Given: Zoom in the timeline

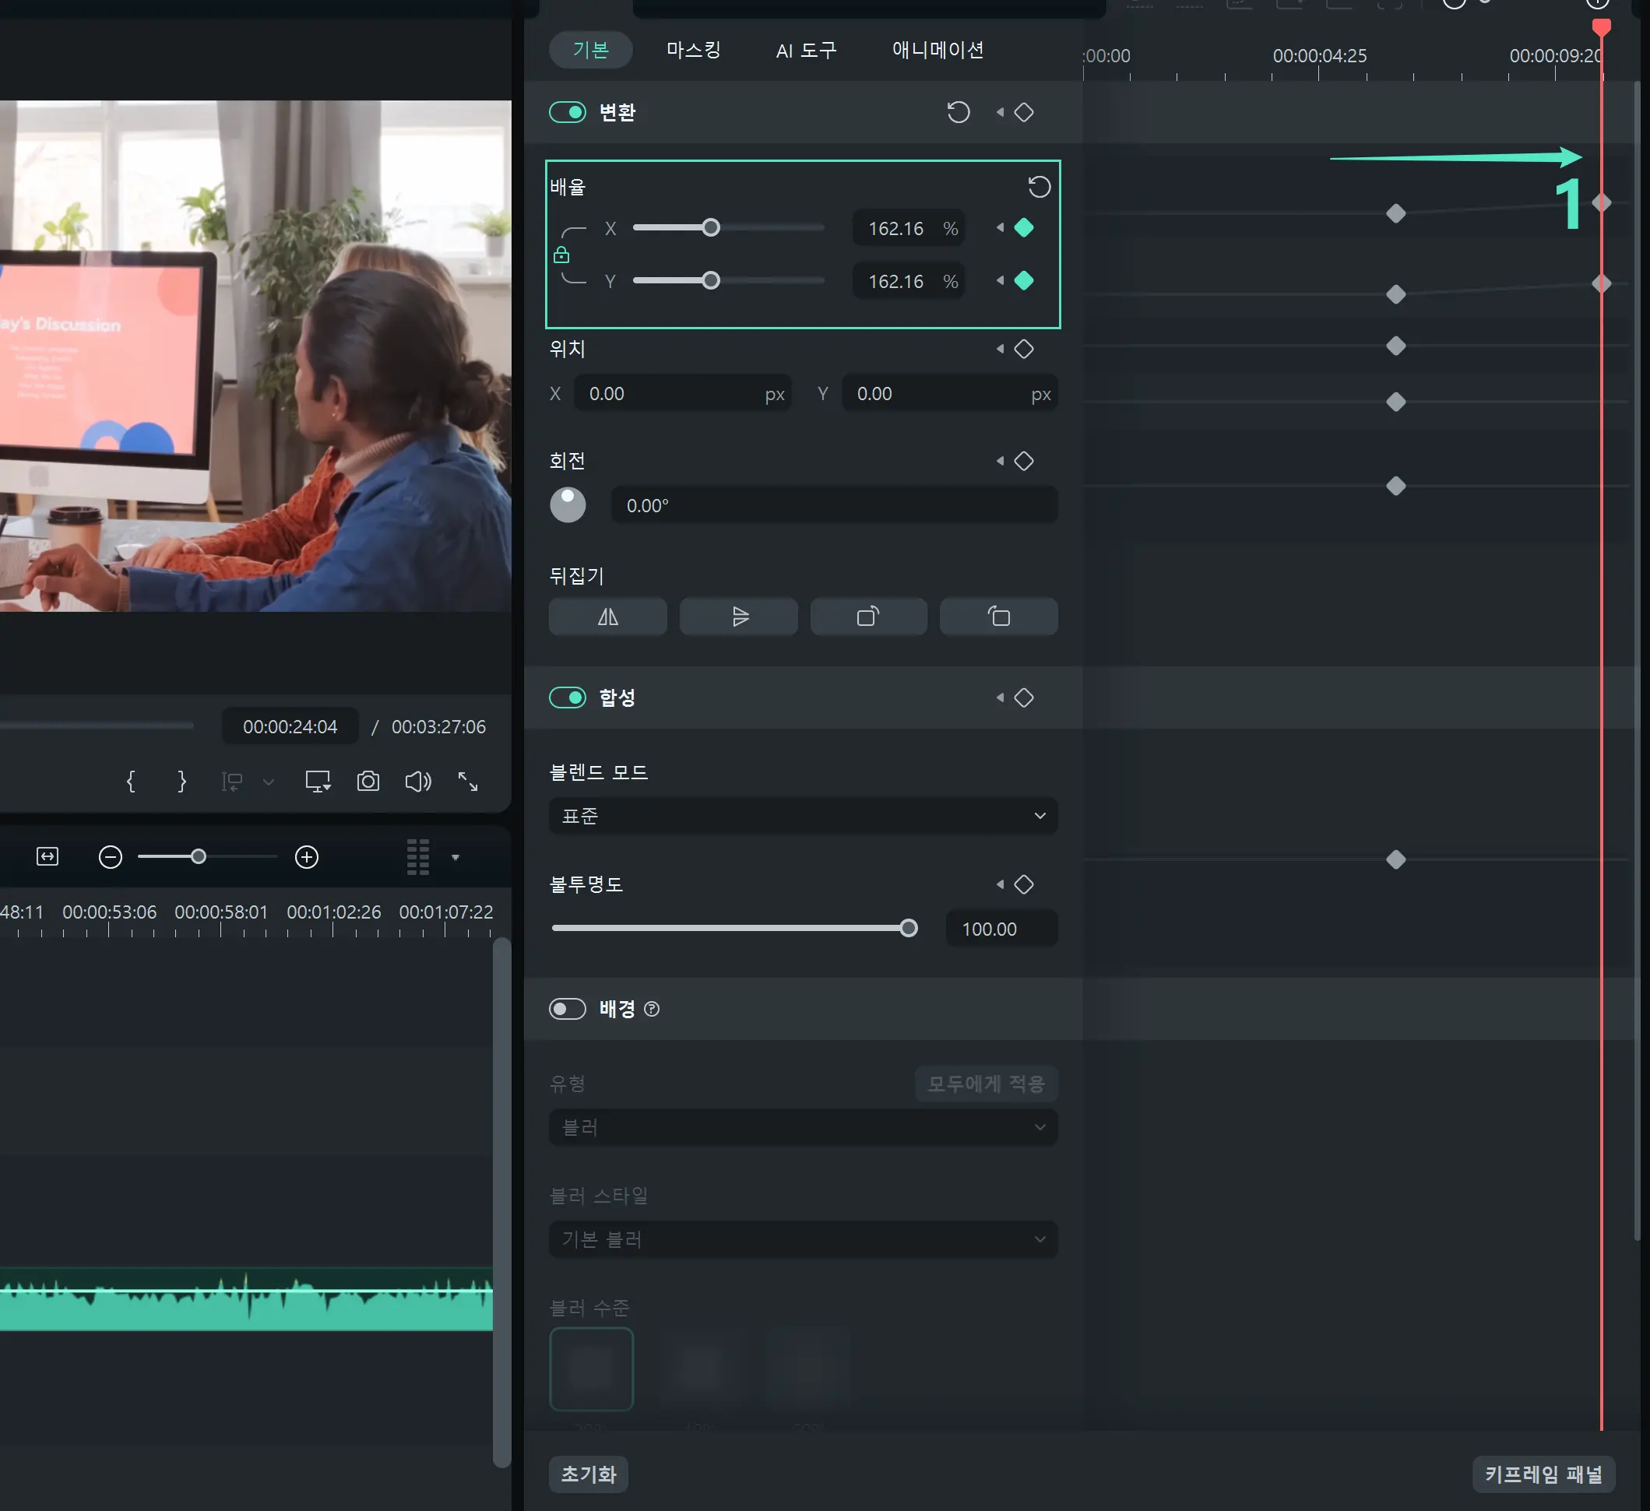Looking at the screenshot, I should click(x=307, y=856).
